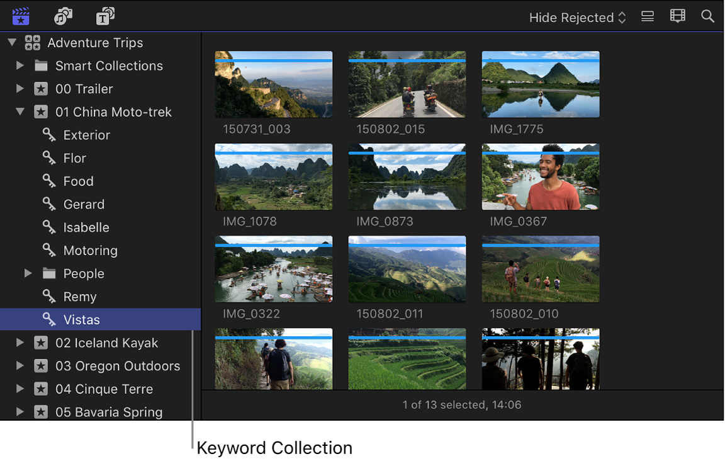
Task: Open the search field
Action: coord(707,16)
